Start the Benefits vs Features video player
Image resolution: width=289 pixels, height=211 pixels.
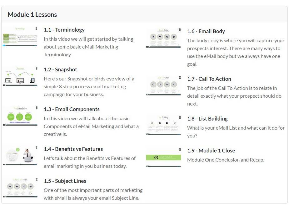(x=4, y=164)
